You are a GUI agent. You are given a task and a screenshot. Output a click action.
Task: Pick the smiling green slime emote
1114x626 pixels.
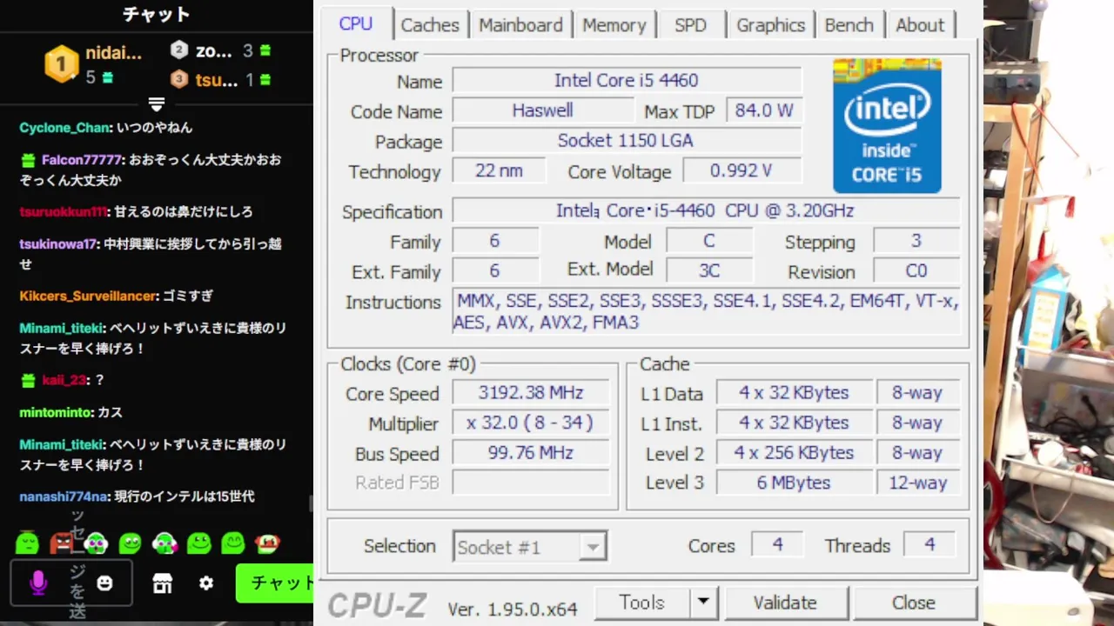[198, 543]
